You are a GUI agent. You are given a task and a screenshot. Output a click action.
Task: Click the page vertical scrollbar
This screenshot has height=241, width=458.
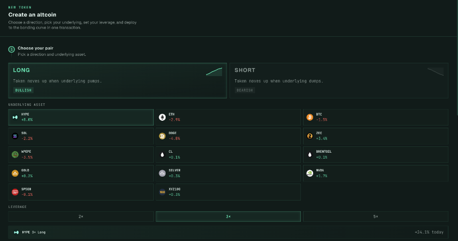point(456,59)
